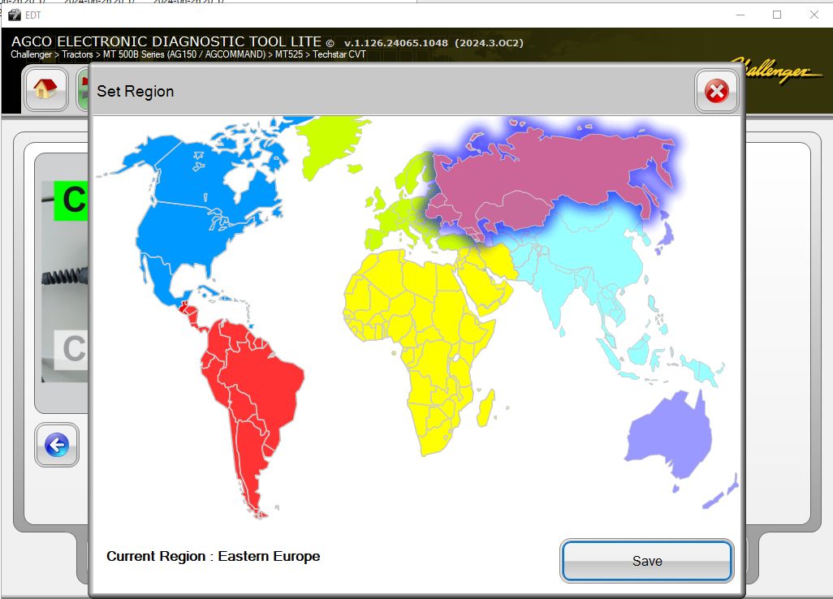Image resolution: width=833 pixels, height=599 pixels.
Task: Click the blue back arrow button
Action: (57, 445)
